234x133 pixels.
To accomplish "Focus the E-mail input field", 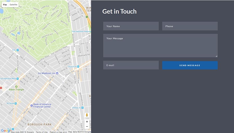I will tap(131, 65).
